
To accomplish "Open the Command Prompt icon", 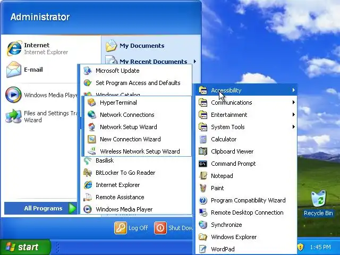I will [x=203, y=164].
